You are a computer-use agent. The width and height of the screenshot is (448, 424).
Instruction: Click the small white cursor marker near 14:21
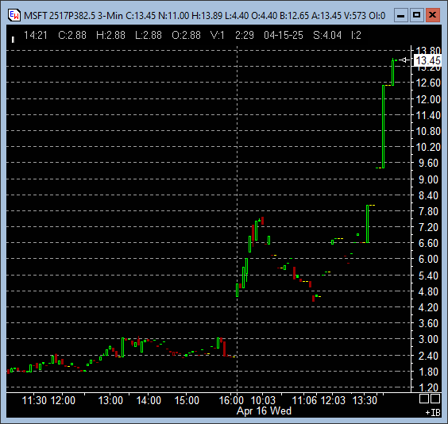pyautogui.click(x=13, y=40)
